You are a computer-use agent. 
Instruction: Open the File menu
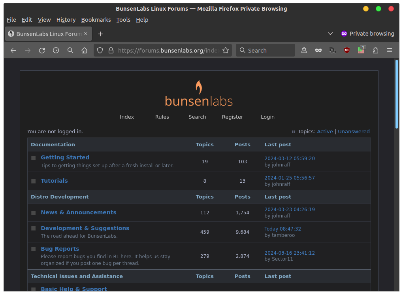[x=11, y=20]
